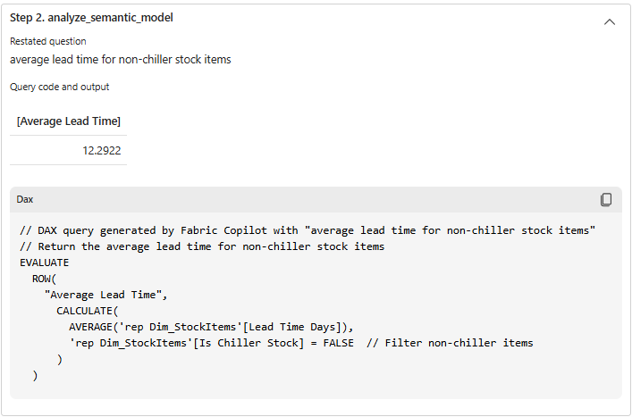
Task: Click the Query code and output label
Action: tap(60, 87)
